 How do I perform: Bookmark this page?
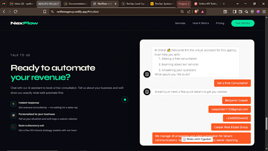(45, 11)
